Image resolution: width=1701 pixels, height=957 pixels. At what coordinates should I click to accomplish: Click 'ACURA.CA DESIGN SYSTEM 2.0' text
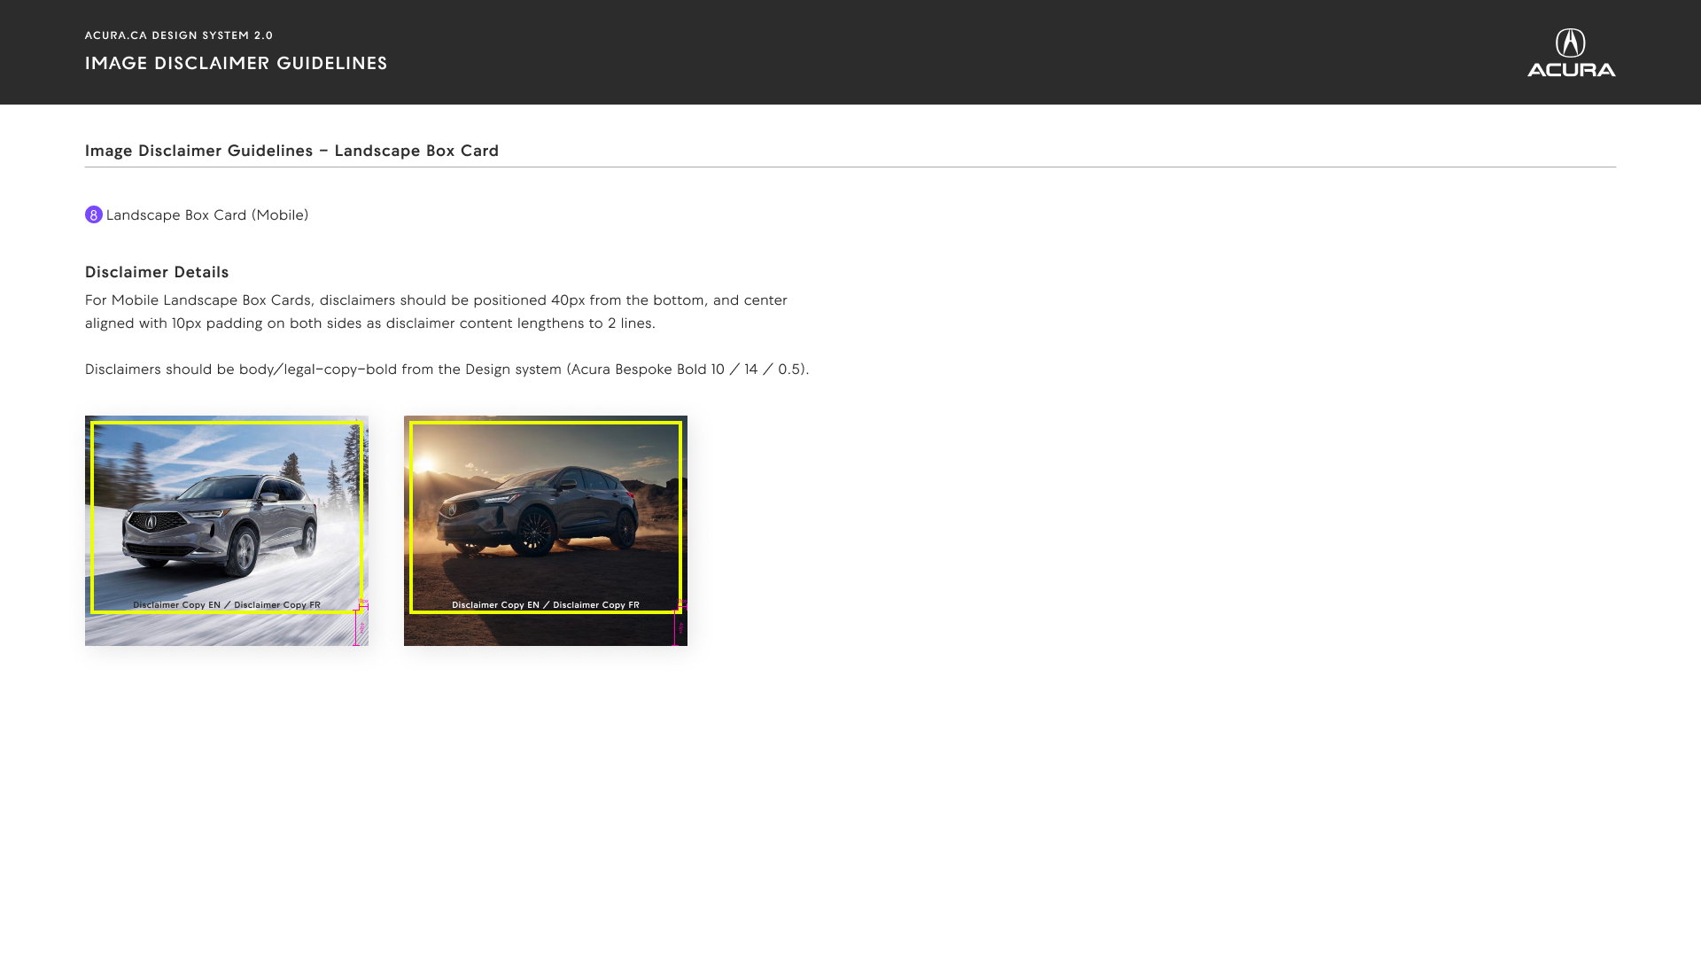click(x=179, y=35)
